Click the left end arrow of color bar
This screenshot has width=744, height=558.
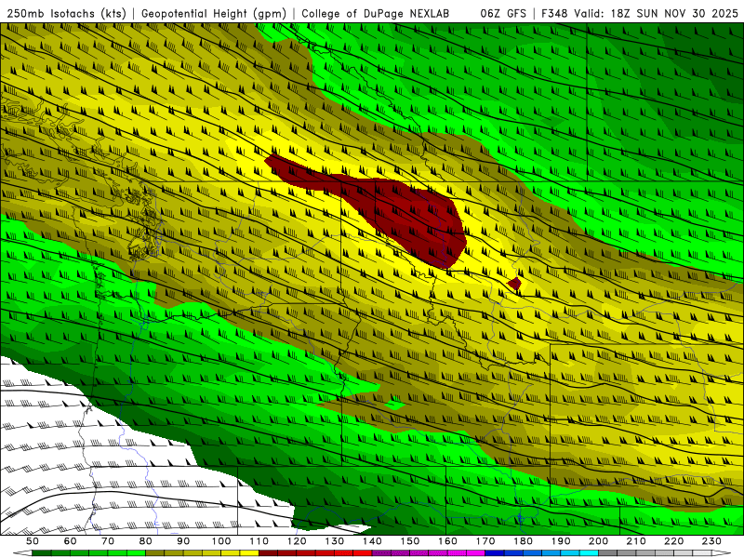pyautogui.click(x=22, y=553)
